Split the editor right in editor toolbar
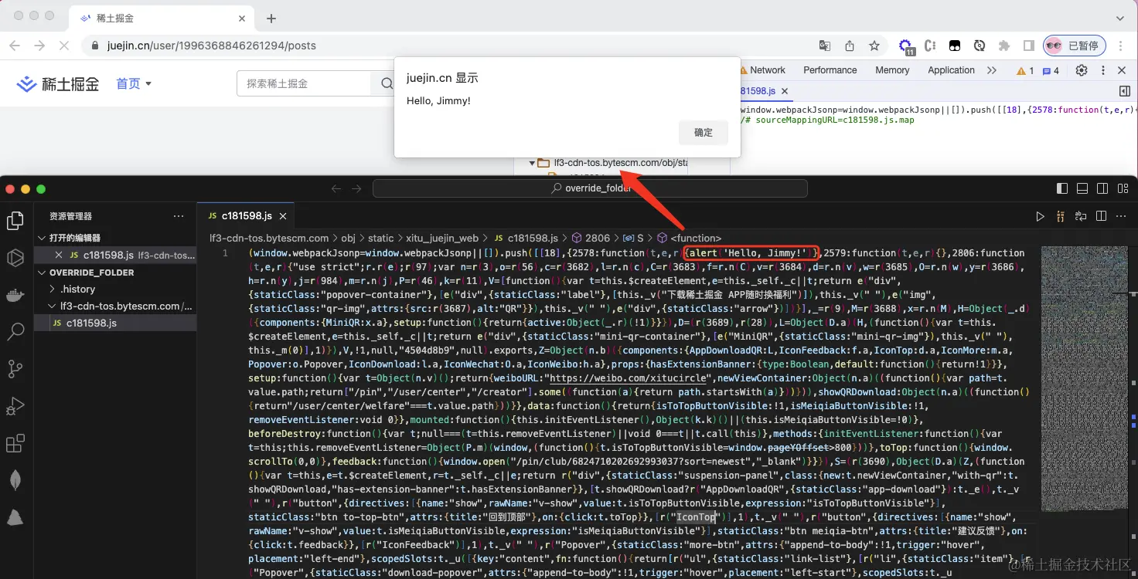 coord(1102,216)
